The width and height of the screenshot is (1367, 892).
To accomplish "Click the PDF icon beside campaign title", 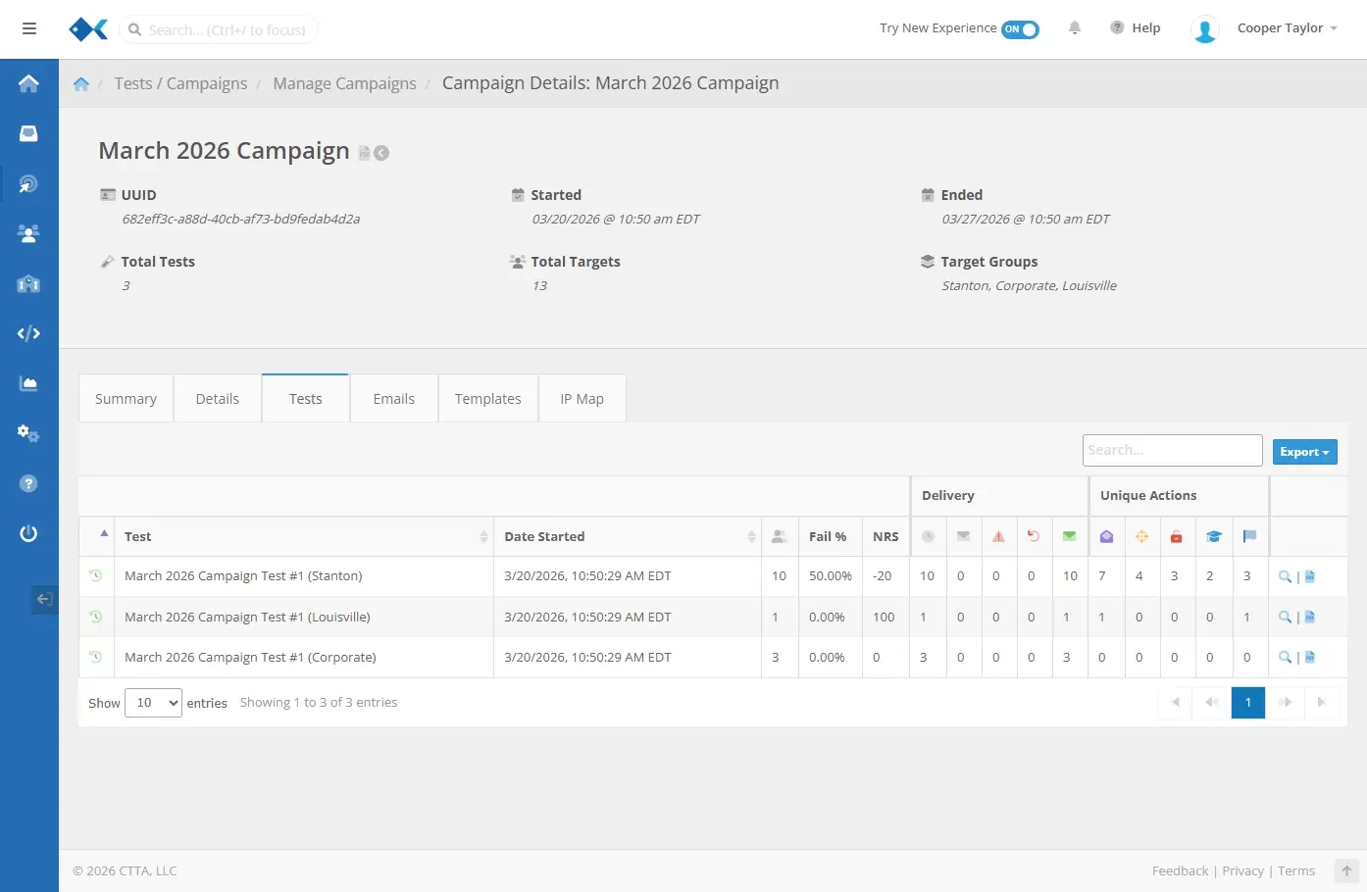I will 364,153.
